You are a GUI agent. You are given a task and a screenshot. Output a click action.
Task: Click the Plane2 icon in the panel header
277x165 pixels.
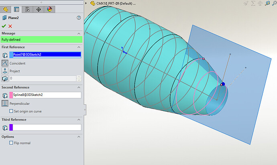point(4,18)
